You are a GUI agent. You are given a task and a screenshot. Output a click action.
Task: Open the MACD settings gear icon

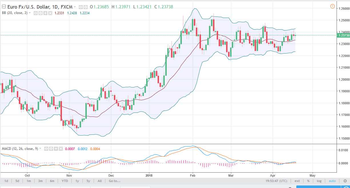click(x=51, y=149)
